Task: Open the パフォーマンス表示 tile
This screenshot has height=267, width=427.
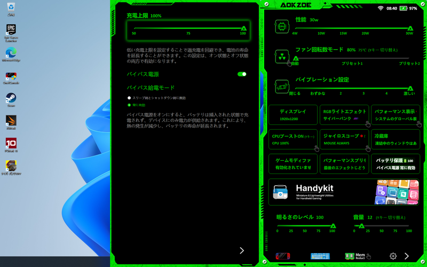Action: pyautogui.click(x=396, y=115)
